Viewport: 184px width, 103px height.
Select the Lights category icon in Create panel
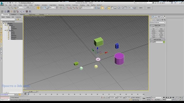156,20
